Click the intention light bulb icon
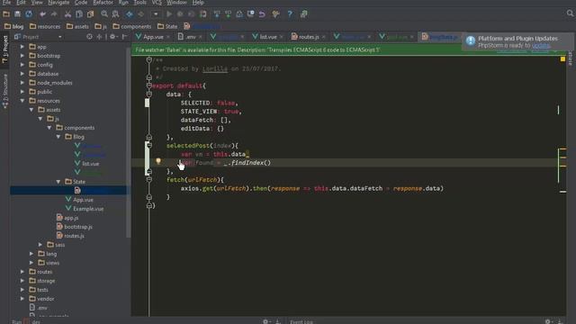The width and height of the screenshot is (576, 324). coord(158,161)
